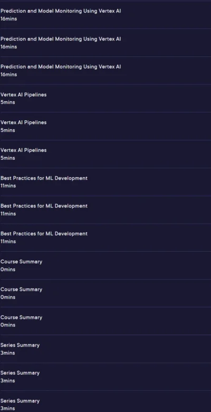Select the last Vertex AI Pipelines lesson
Viewport: 211px width, 412px height.
coord(105,154)
